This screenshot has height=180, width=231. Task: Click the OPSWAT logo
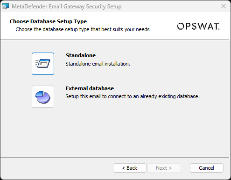pyautogui.click(x=198, y=26)
